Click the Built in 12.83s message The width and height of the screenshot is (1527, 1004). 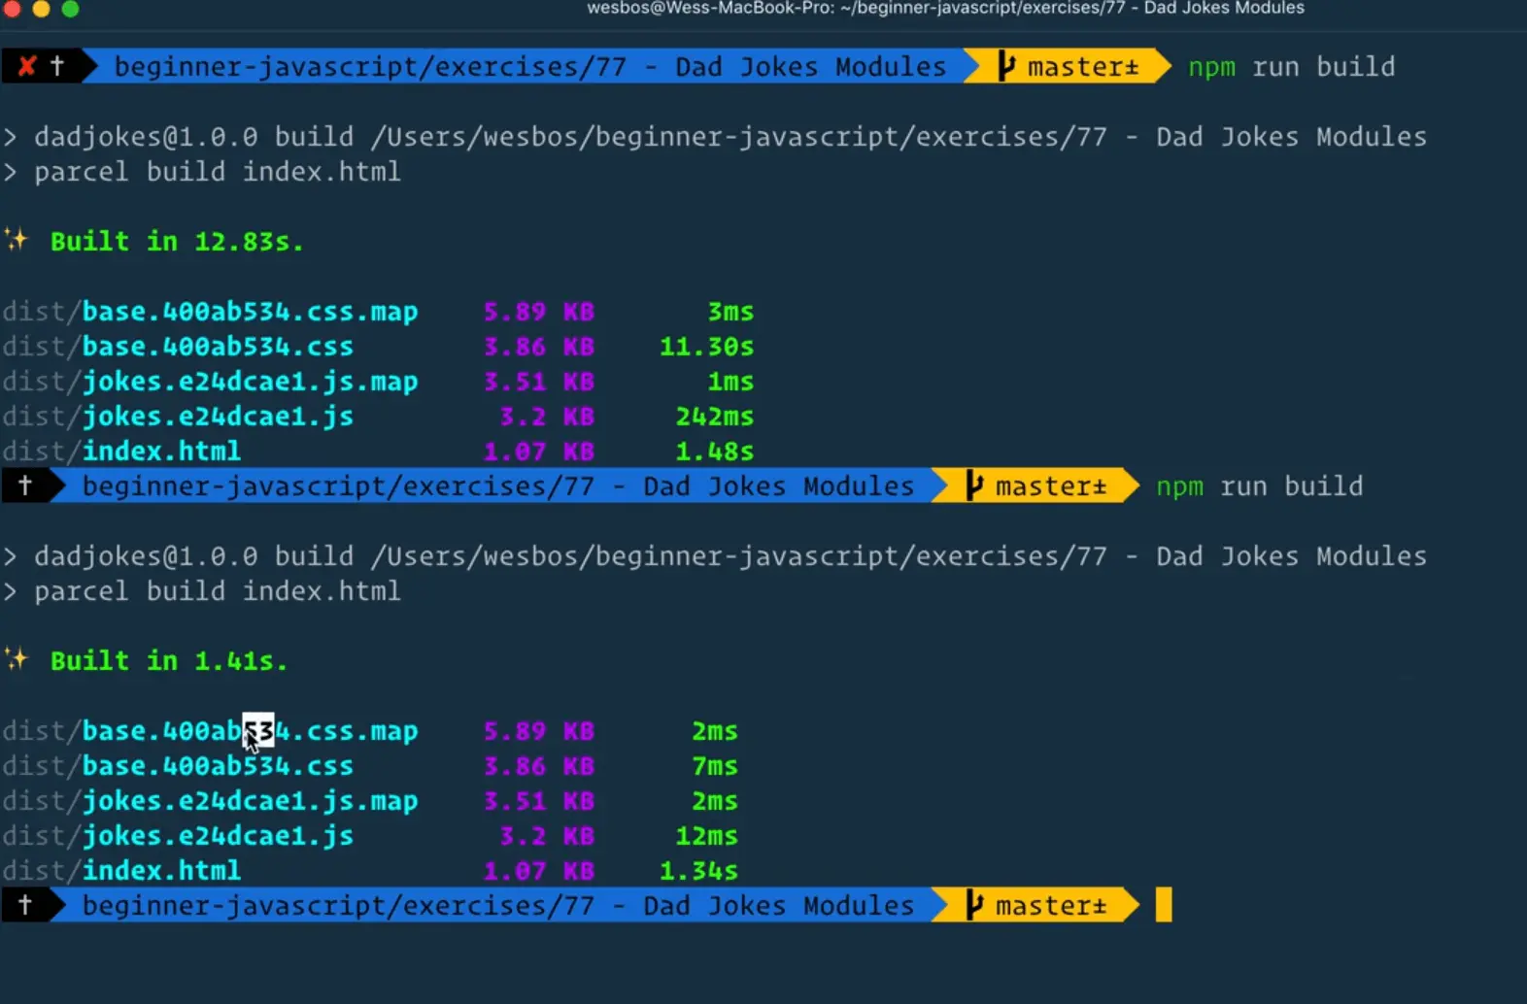point(177,241)
